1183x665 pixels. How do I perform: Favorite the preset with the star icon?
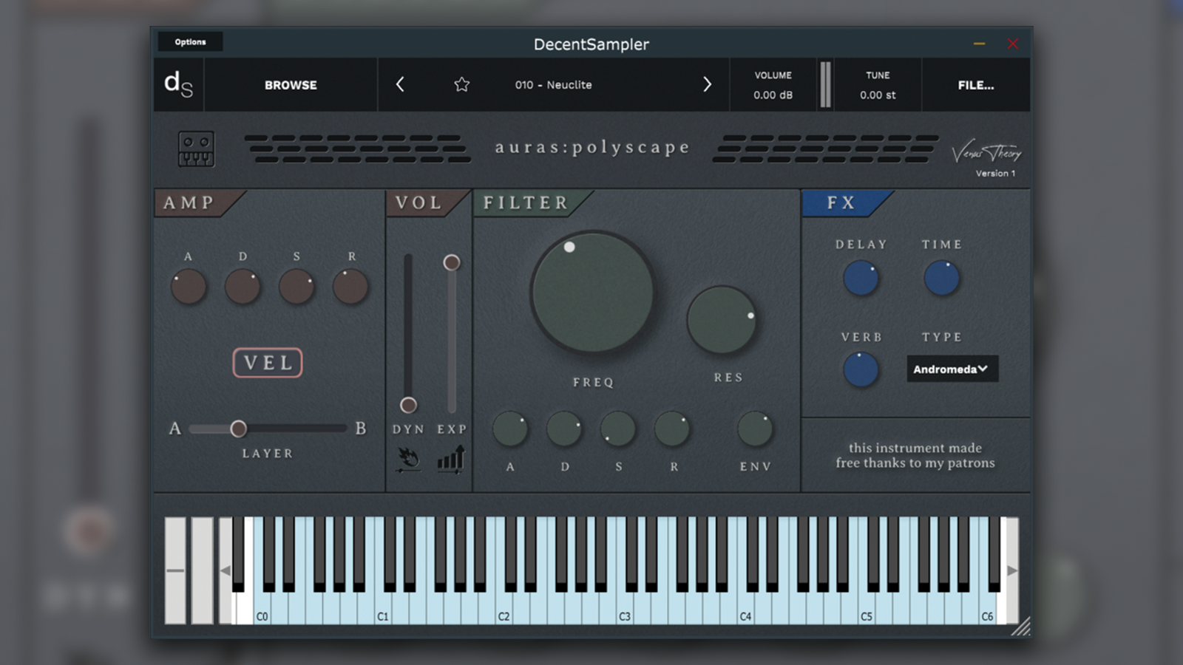tap(462, 84)
